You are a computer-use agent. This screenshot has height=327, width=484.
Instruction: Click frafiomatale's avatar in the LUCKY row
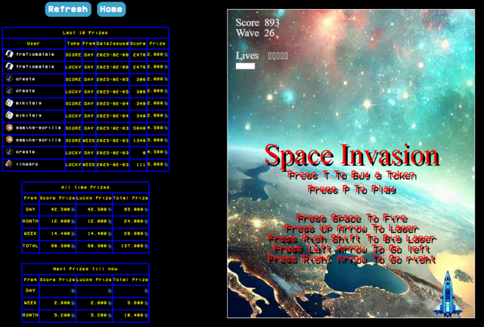tap(9, 66)
